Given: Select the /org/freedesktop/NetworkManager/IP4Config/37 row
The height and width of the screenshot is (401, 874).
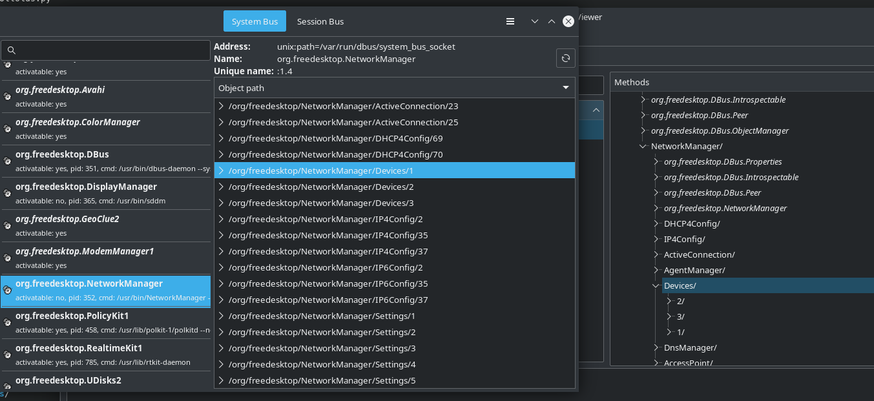Looking at the screenshot, I should point(395,251).
